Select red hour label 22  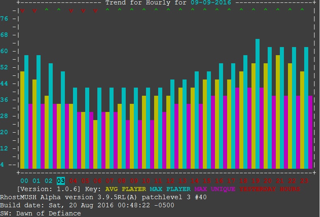[292, 181]
